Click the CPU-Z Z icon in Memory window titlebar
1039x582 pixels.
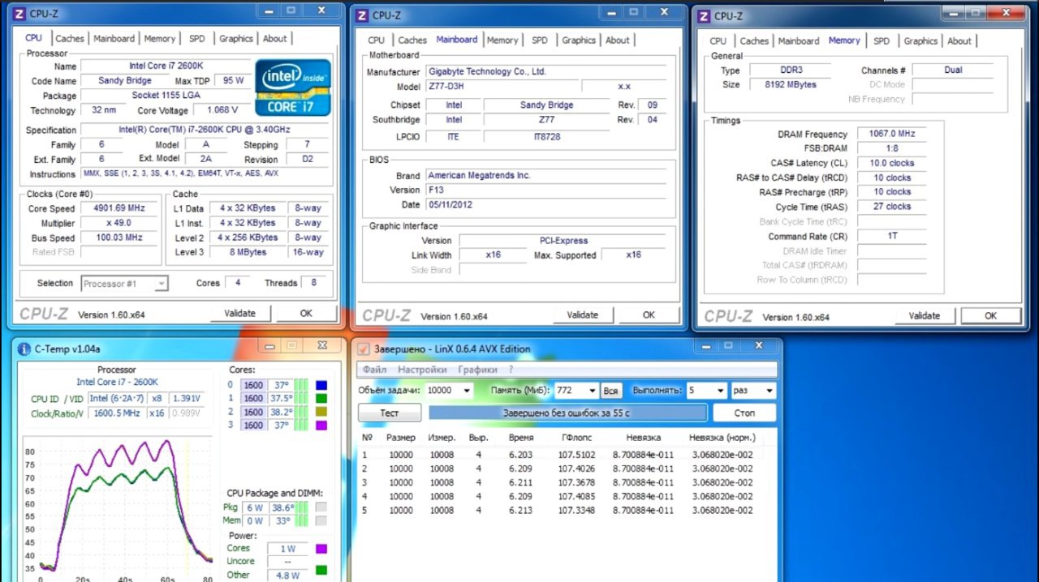[704, 15]
